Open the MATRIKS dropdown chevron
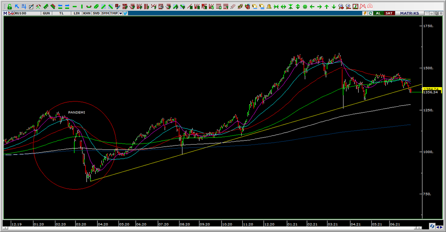Image resolution: width=446 pixels, height=232 pixels. [427, 13]
